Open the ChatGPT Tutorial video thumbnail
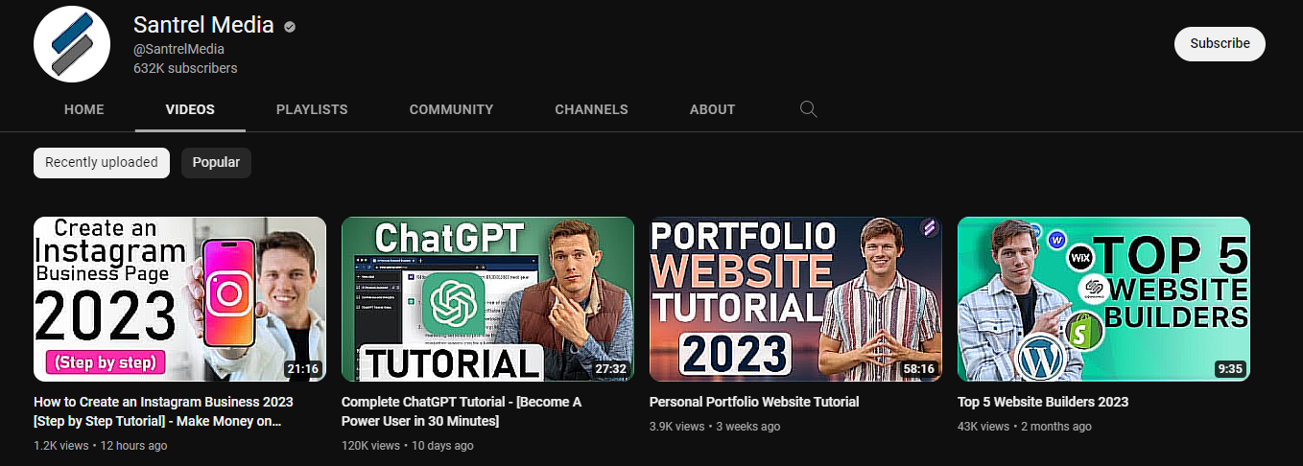 [487, 299]
